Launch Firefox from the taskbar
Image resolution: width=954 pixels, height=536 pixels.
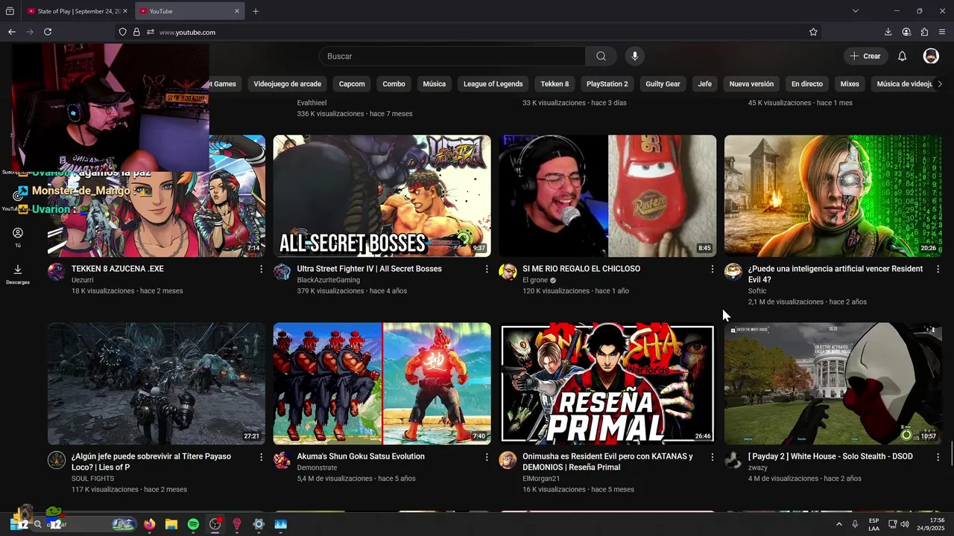click(150, 524)
